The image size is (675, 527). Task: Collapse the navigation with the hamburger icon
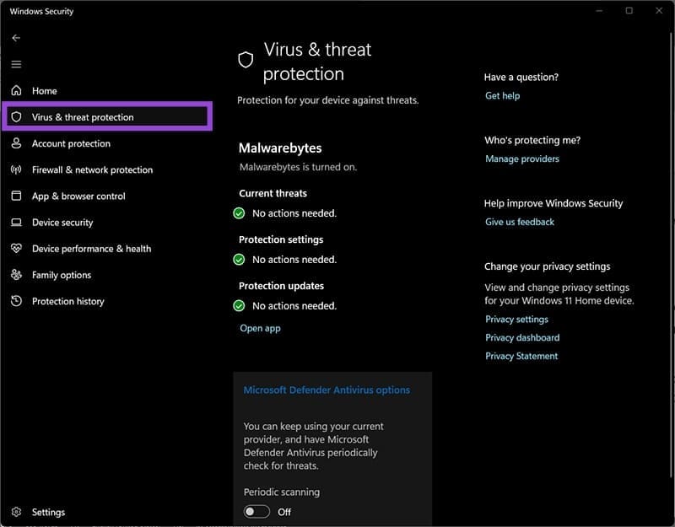click(16, 63)
